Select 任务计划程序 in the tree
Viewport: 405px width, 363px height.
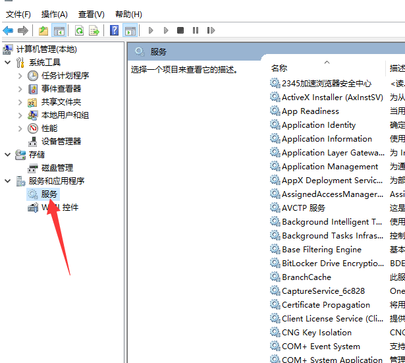65,76
